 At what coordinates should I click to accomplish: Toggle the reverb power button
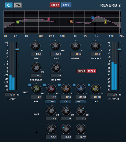9,5
